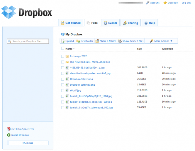Screen dimensions: 195x151
Task: Click the Log out link
Action: click(186, 3)
